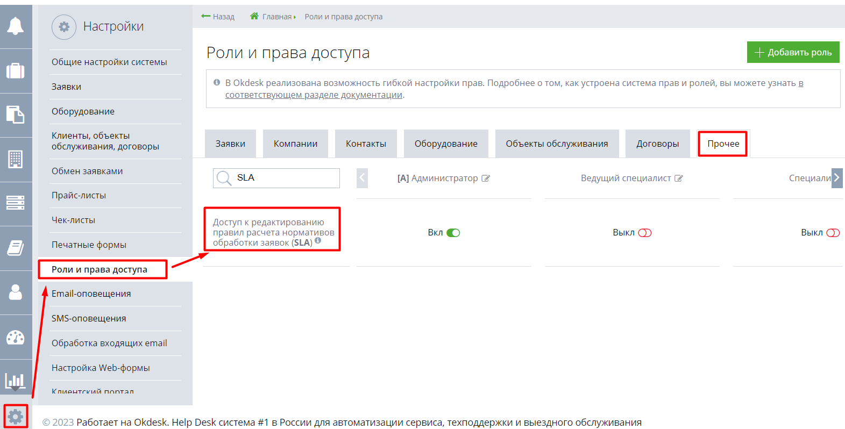
Task: Open the documents icon in left sidebar
Action: [15, 115]
